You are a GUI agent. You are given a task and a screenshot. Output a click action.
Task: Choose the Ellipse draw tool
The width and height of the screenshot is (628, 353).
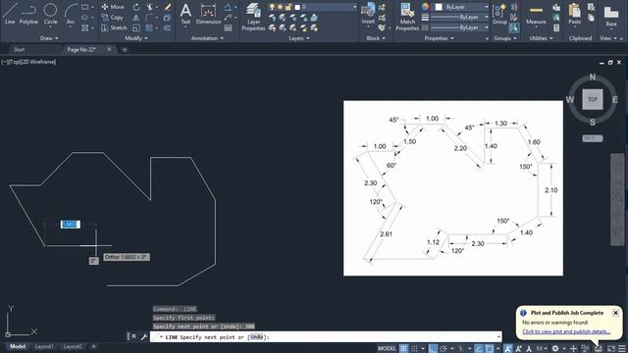85,18
